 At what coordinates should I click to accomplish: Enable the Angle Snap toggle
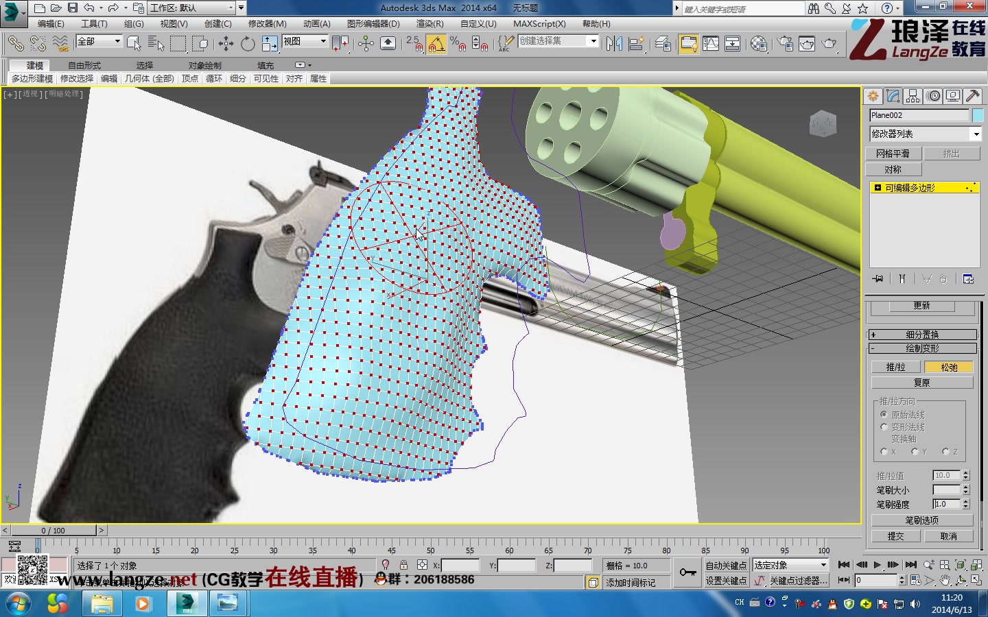click(436, 43)
